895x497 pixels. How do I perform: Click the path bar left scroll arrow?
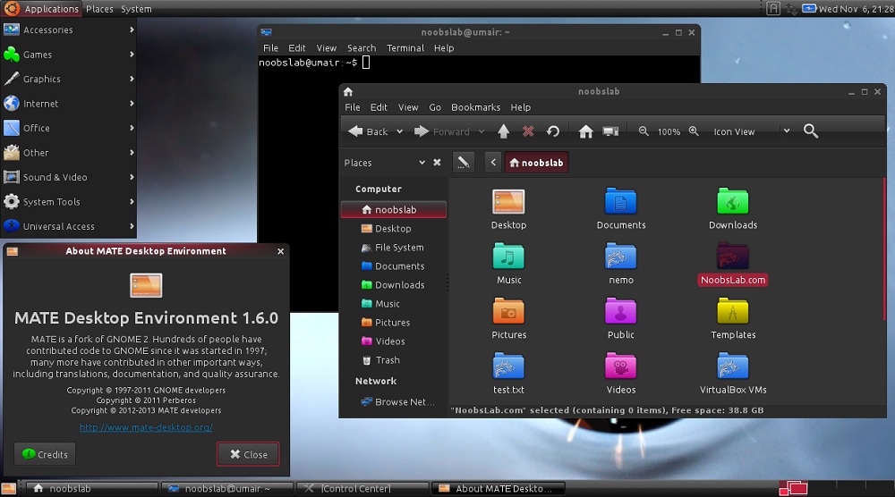493,163
